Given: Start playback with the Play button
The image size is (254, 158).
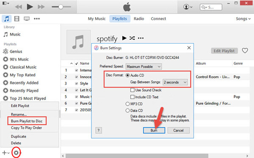Looking at the screenshot, I should point(30,7).
